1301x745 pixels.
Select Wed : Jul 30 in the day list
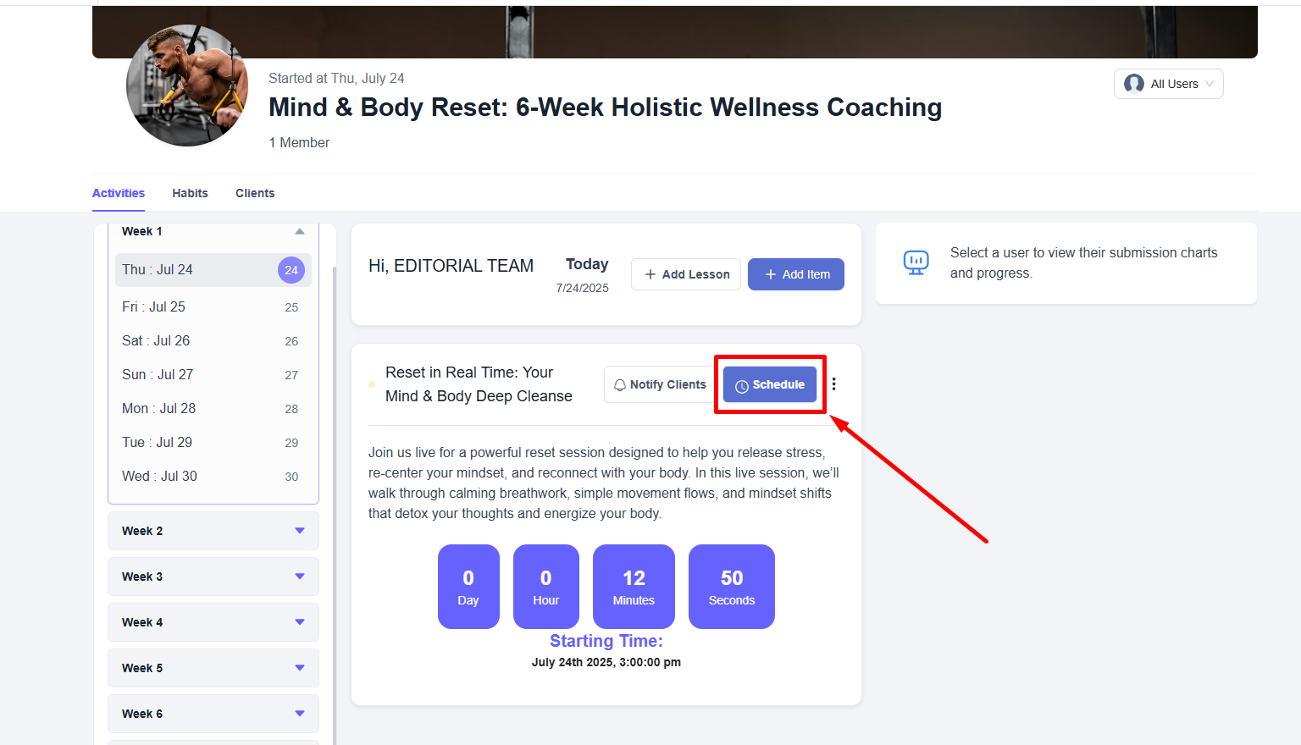213,477
